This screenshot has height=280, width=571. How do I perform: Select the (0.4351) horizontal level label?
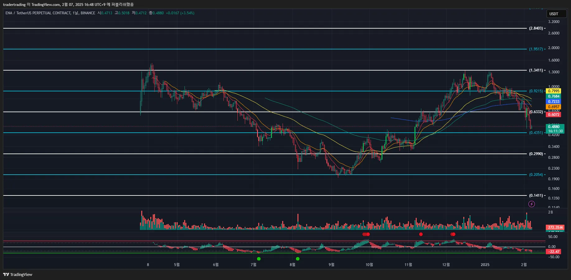536,133
